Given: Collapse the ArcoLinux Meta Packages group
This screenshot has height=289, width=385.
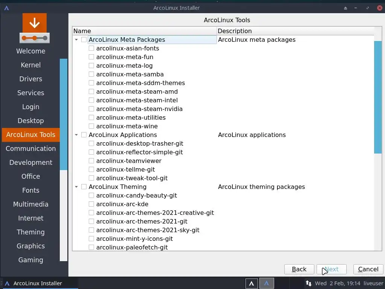Looking at the screenshot, I should click(x=76, y=40).
